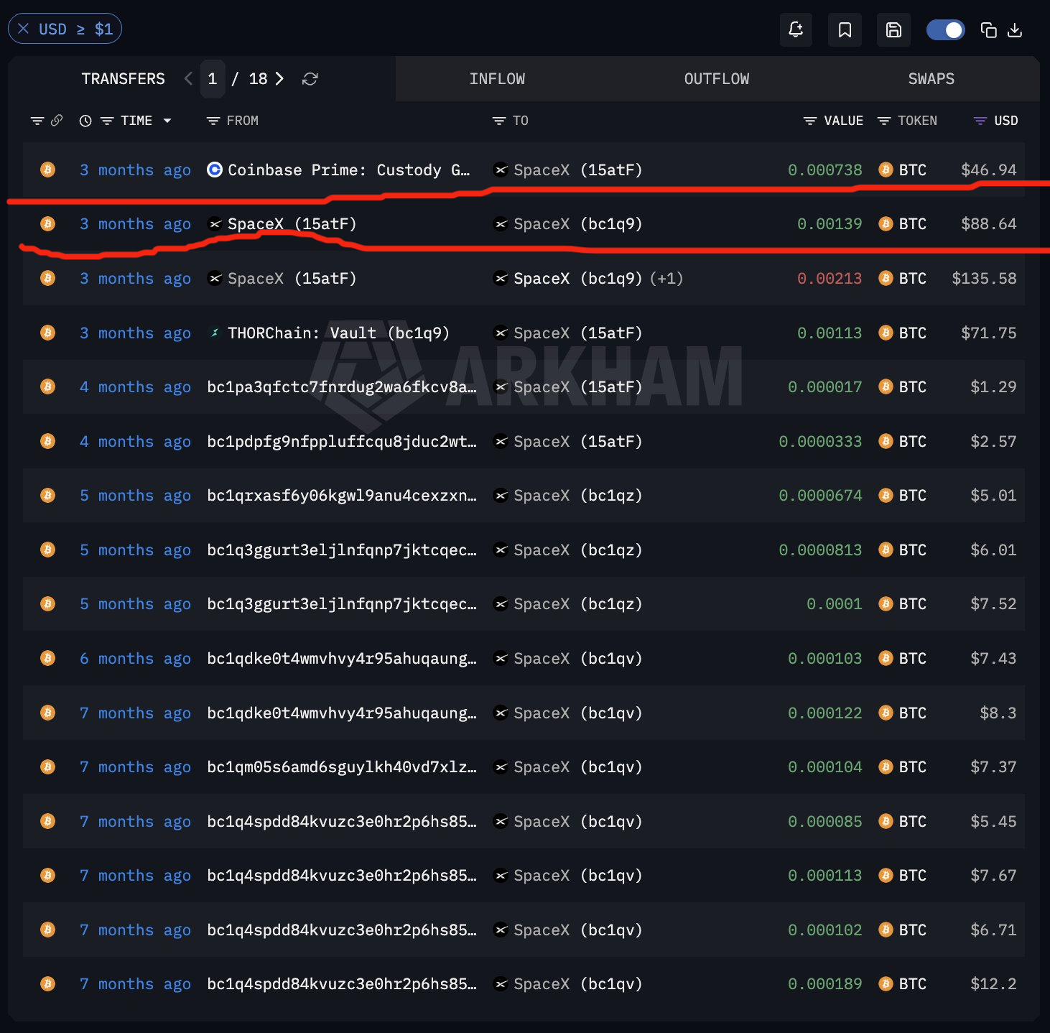1050x1033 pixels.
Task: Open sender address bc1qrxasf6y06kgwl9anu4cexzxn
Action: [x=342, y=496]
